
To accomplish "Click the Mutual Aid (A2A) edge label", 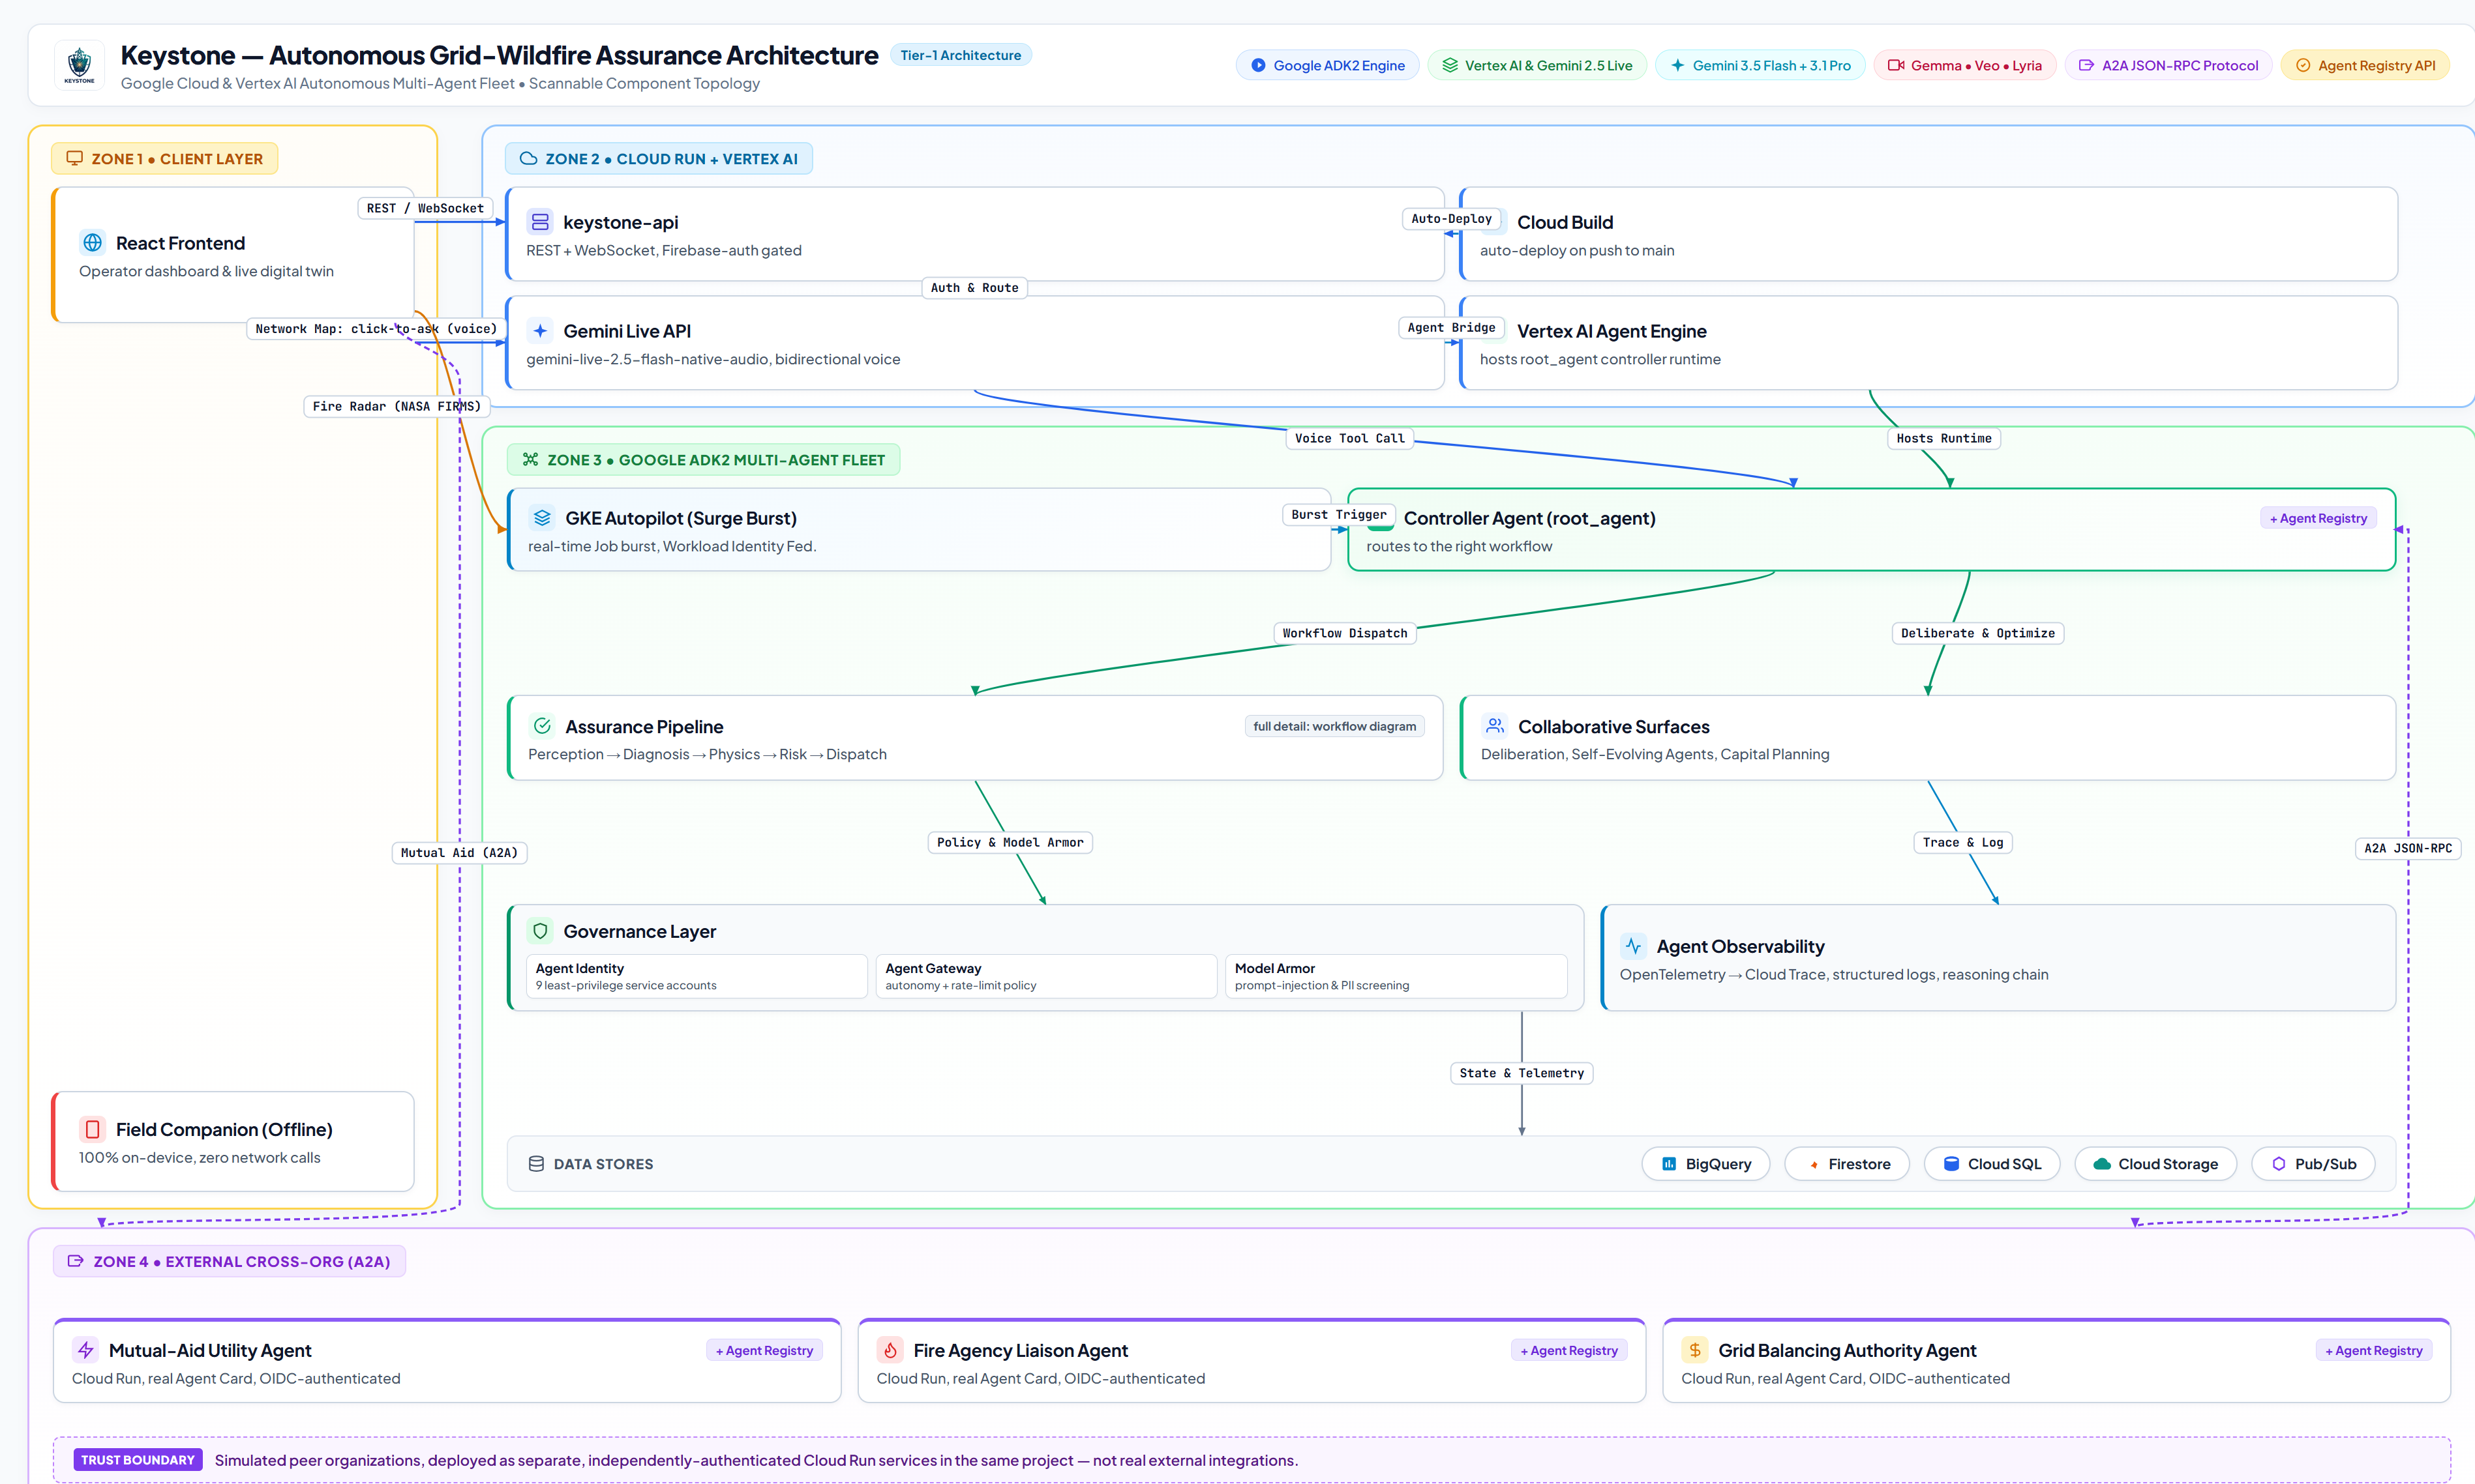I will (x=459, y=852).
